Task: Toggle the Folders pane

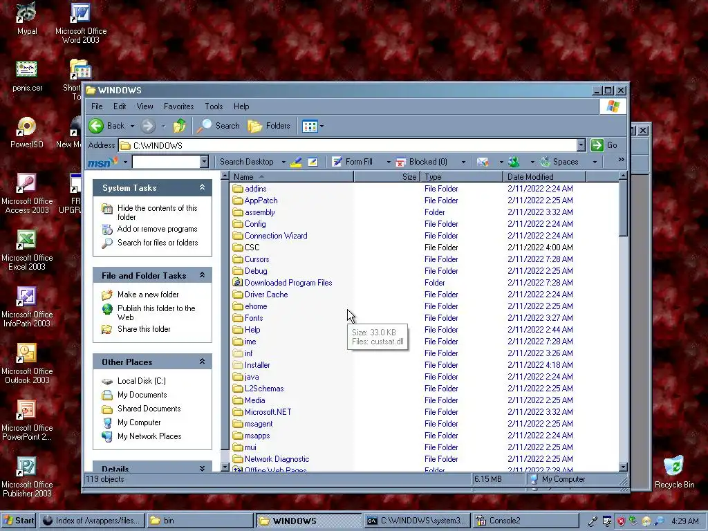Action: point(269,126)
